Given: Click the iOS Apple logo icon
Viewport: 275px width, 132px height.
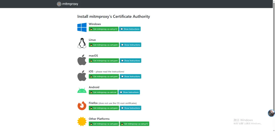Looking at the screenshot, I should point(82,76).
